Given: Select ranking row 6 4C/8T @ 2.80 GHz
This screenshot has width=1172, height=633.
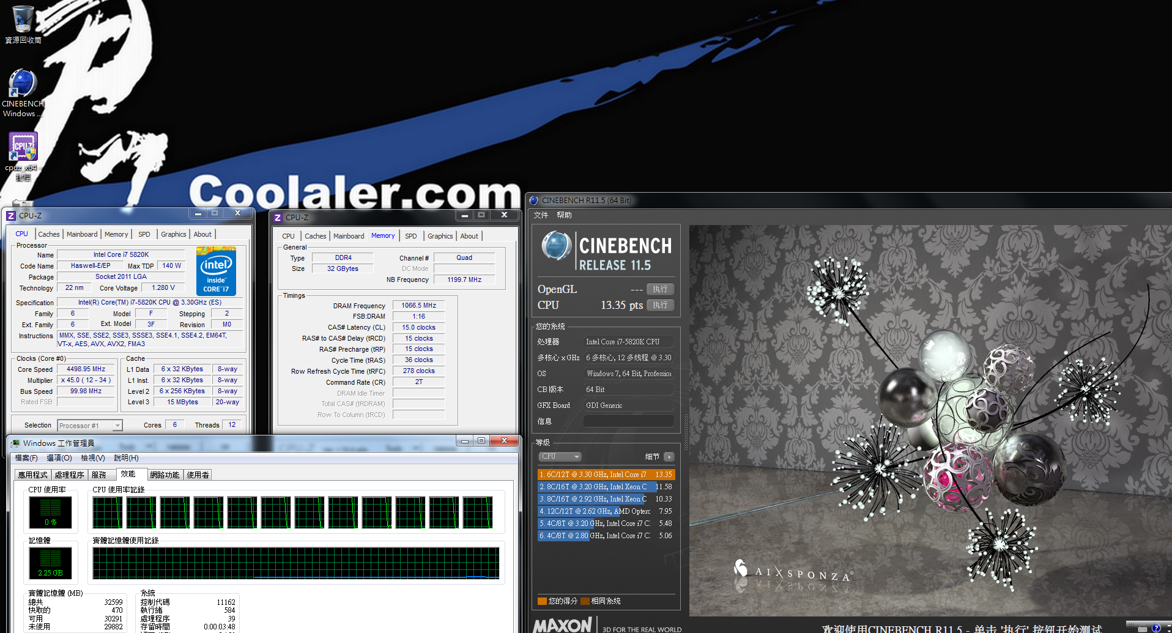Looking at the screenshot, I should (x=606, y=536).
